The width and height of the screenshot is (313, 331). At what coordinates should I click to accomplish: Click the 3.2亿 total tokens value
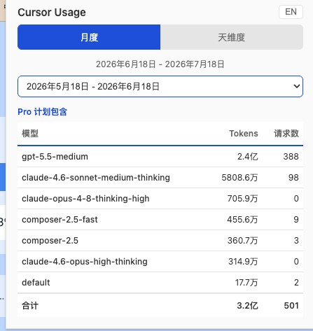pos(247,306)
